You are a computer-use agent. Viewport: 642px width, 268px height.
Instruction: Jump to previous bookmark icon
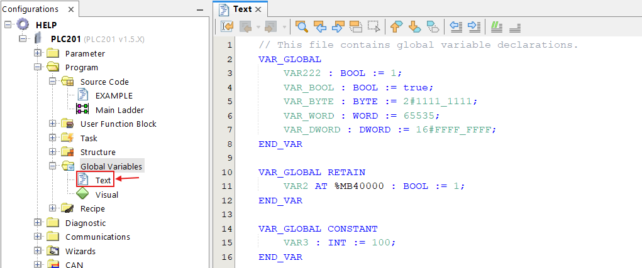(396, 26)
